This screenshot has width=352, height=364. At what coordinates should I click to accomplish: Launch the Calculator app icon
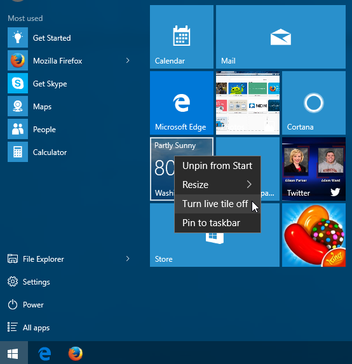(x=18, y=152)
